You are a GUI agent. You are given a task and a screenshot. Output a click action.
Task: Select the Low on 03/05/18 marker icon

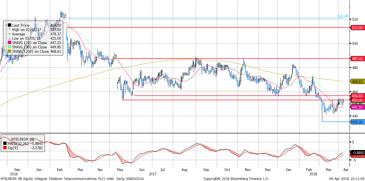click(x=10, y=38)
